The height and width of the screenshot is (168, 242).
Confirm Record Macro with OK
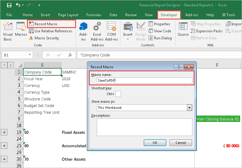[x=155, y=143]
